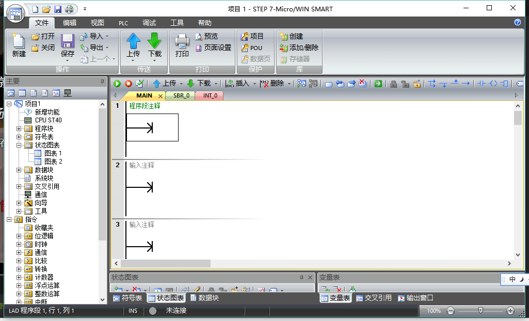Viewport: 529px width, 321px height.
Task: Click the data block icon in navigation bar
Action: click(x=34, y=93)
